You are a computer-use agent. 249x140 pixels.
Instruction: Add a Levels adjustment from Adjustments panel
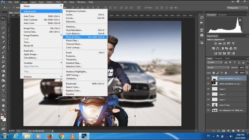click(x=220, y=43)
